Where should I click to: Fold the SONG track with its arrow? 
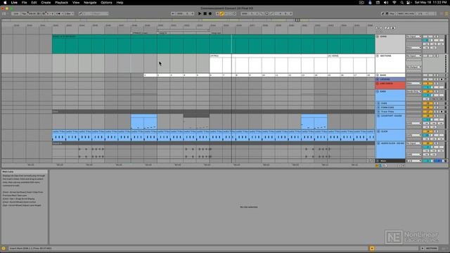coord(378,37)
